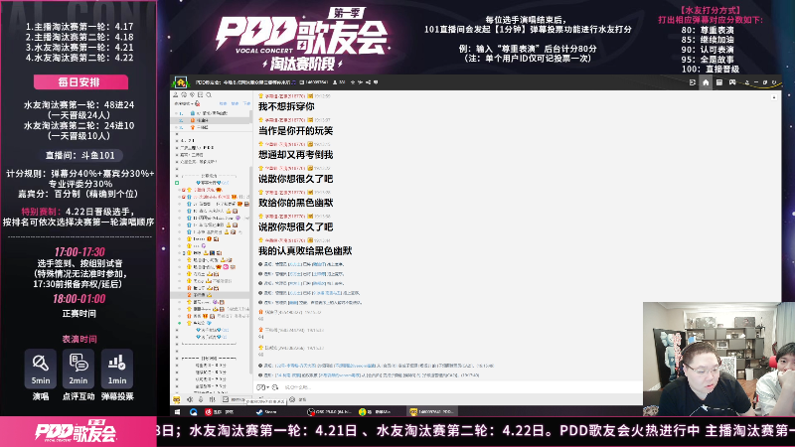Image resolution: width=795 pixels, height=447 pixels.
Task: Collapse the green-square current sub-channel
Action: (177, 183)
